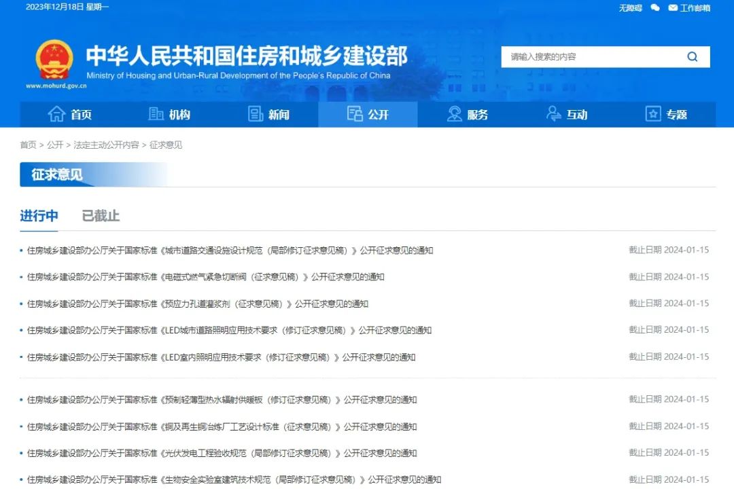Open the LED室内照明应用技术要求 notice

point(221,357)
